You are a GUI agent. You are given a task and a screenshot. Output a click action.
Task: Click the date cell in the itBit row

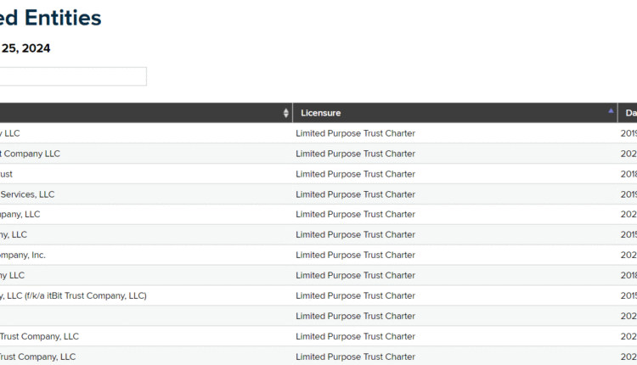click(629, 295)
